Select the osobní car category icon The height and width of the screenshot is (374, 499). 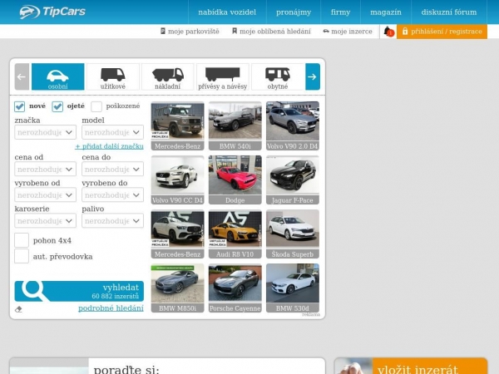[x=58, y=76]
